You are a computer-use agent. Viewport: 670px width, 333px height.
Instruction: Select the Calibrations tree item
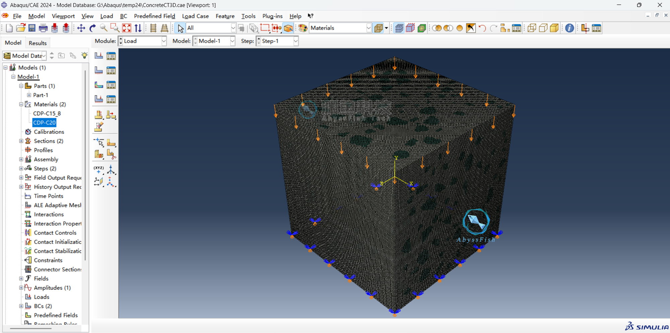[49, 132]
